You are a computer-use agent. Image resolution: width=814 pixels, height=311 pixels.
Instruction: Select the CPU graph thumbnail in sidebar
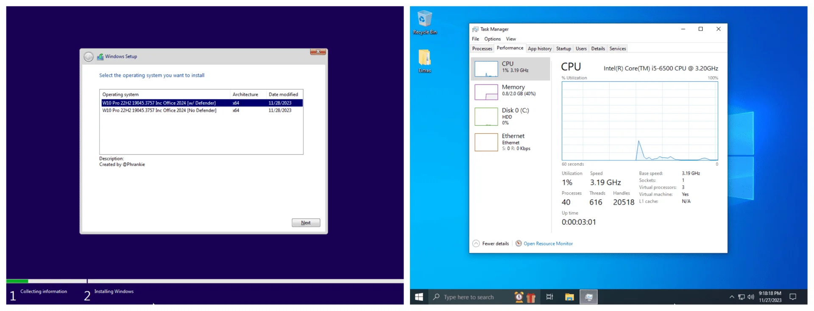[486, 69]
